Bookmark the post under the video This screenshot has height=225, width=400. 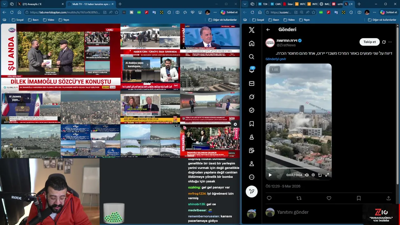coord(359,198)
